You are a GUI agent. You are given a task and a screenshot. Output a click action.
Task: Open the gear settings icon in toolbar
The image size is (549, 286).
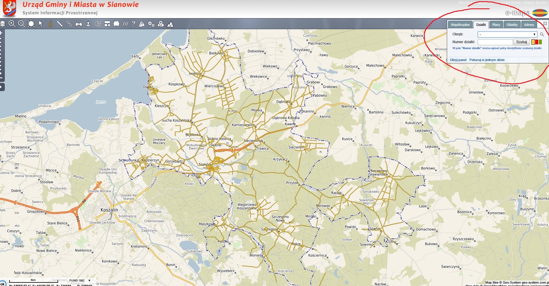point(151,24)
